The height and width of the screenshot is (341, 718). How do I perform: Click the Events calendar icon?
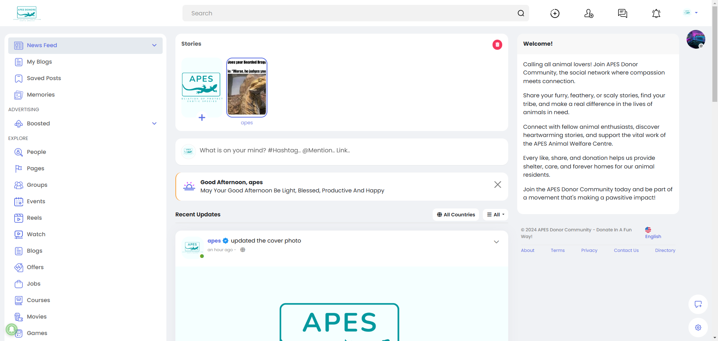[x=19, y=201]
